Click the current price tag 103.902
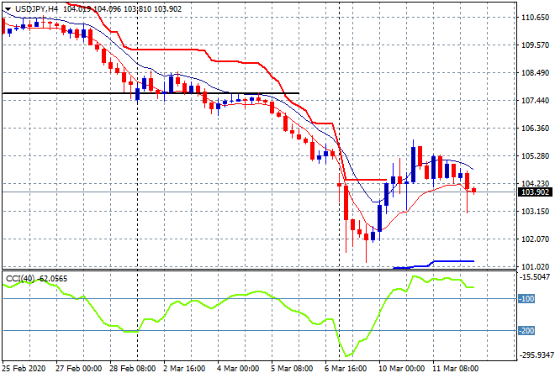555x378 pixels. point(536,192)
